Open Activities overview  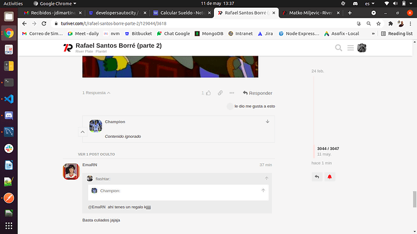pos(13,4)
